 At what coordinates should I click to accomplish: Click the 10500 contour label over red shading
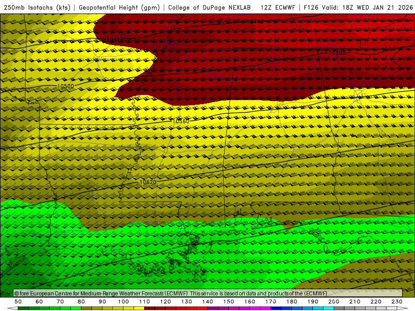coord(337,53)
